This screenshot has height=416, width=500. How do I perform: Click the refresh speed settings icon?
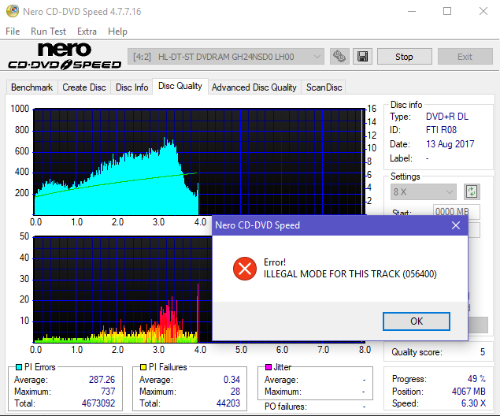pyautogui.click(x=472, y=191)
